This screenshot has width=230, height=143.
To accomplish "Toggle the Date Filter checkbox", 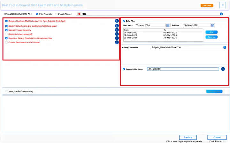I will (124, 21).
